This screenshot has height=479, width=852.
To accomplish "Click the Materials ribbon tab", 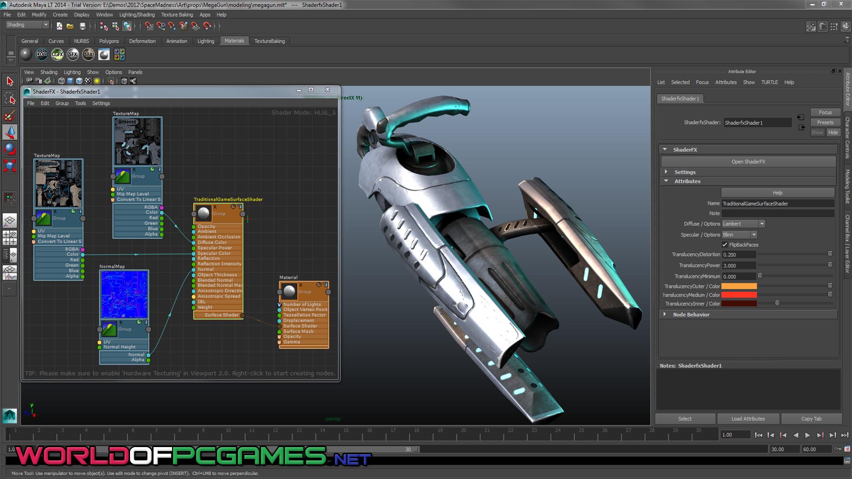I will click(x=233, y=41).
